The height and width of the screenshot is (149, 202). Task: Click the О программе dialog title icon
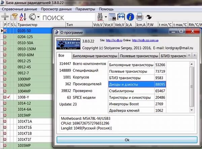(x=57, y=32)
